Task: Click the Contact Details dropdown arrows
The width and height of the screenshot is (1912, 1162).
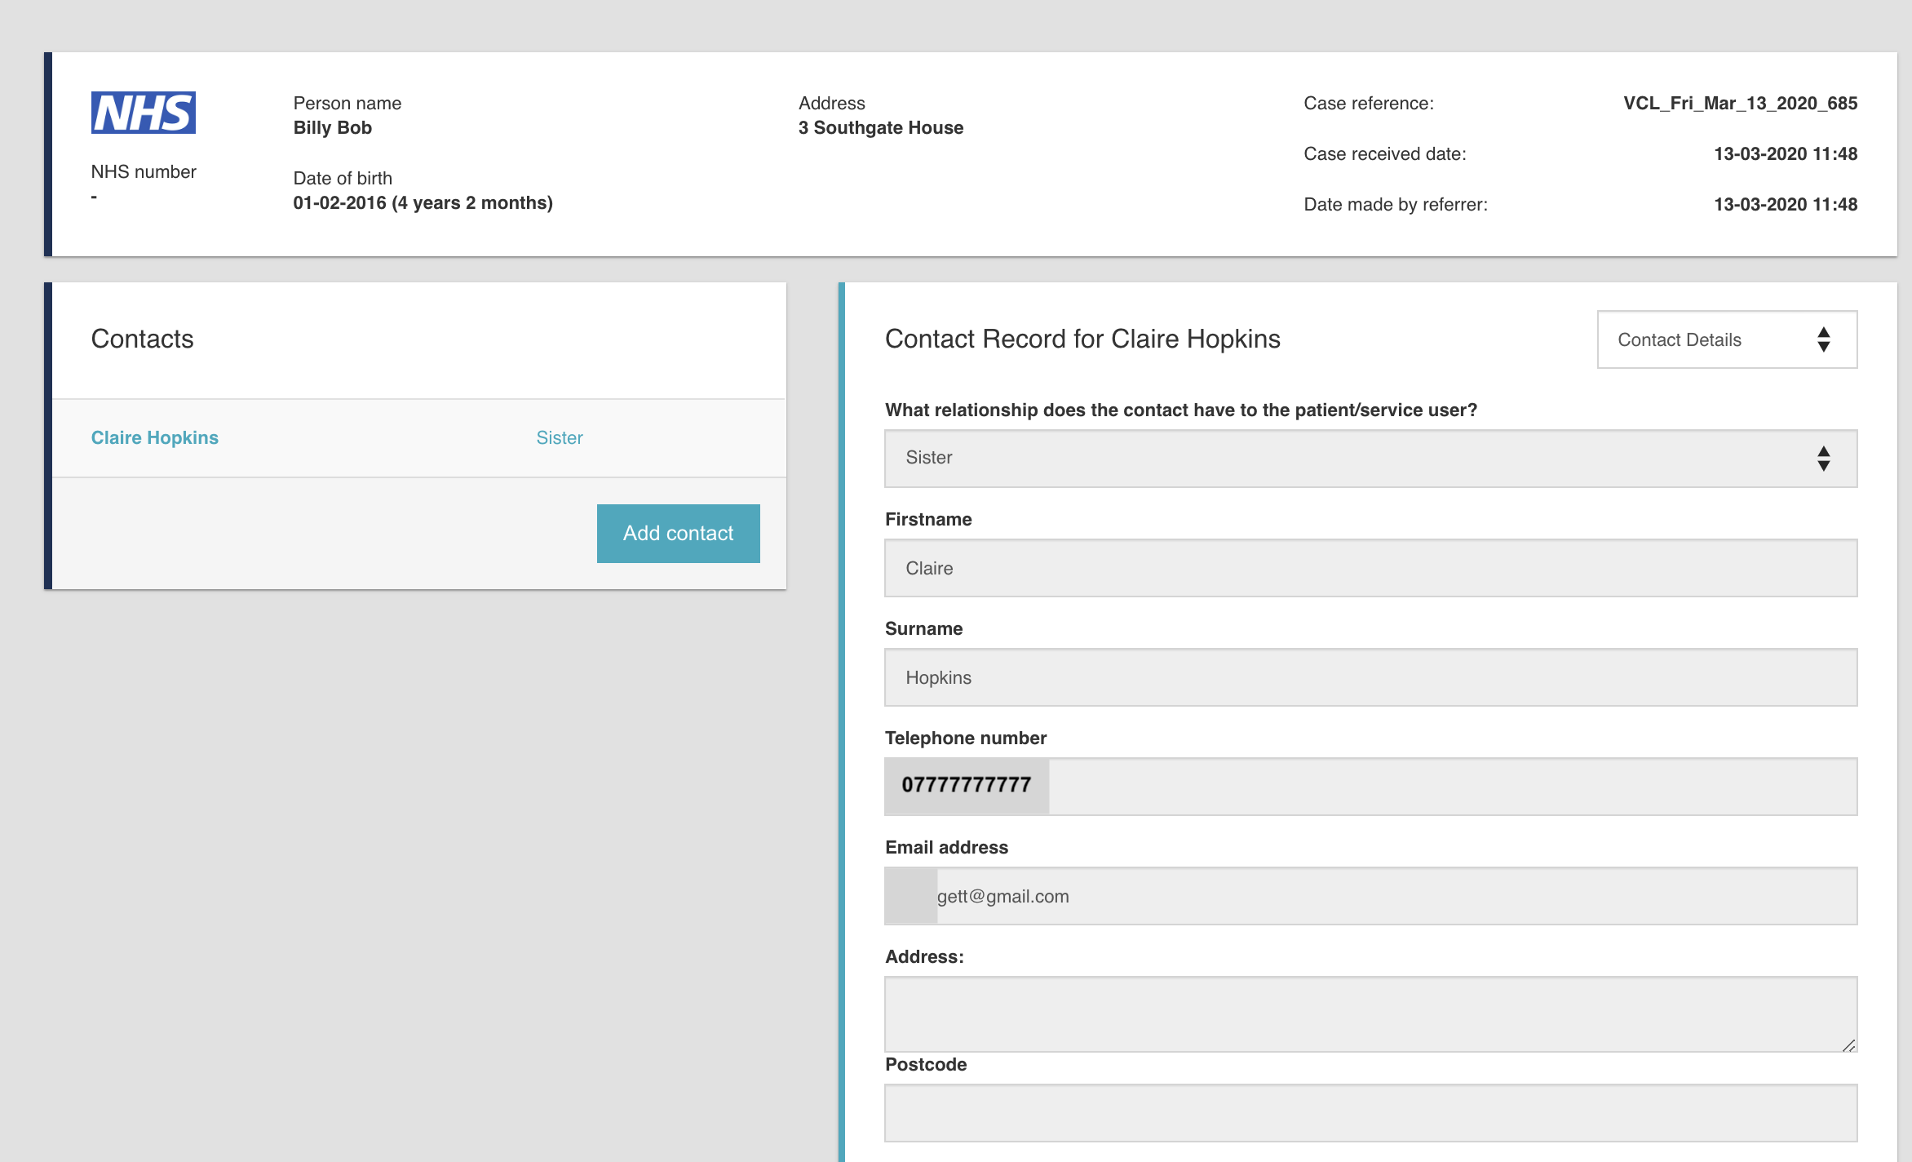Action: point(1824,339)
